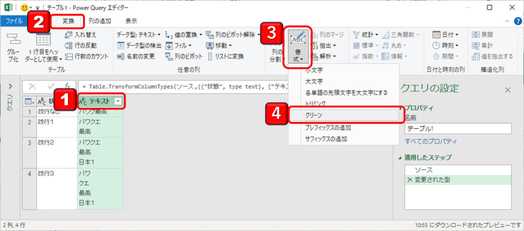524x231 pixels.
Task: Open Data Type: Text dropdown
Action: coord(139,35)
